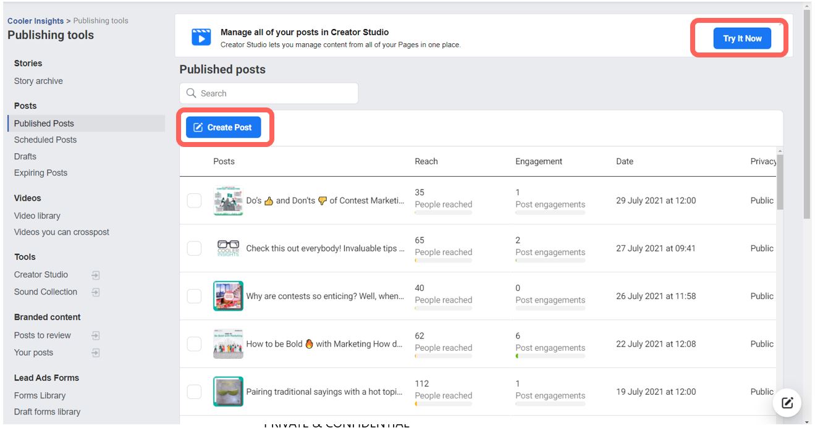Tick checkbox for the 29 July 2021 post
Image resolution: width=815 pixels, height=428 pixels.
pos(194,201)
